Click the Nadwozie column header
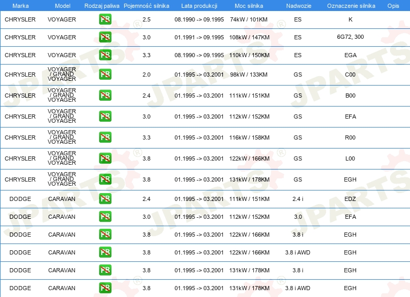Image resolution: width=410 pixels, height=297 pixels. [x=299, y=6]
